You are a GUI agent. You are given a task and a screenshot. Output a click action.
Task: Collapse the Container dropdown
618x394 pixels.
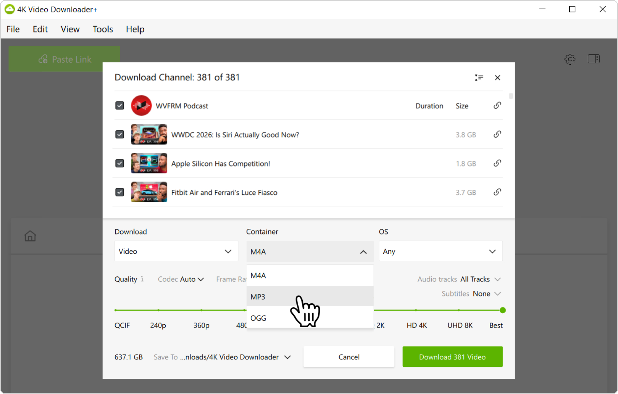(310, 252)
